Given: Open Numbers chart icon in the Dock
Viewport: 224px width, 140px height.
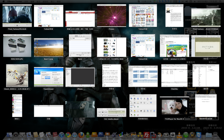Looking at the screenshot, I should [x=120, y=135].
